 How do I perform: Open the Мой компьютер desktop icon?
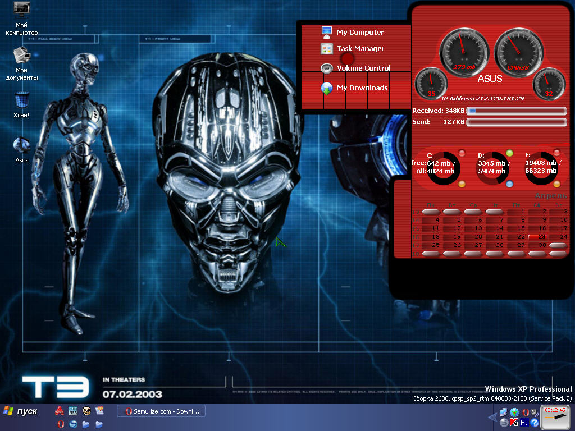(x=21, y=19)
